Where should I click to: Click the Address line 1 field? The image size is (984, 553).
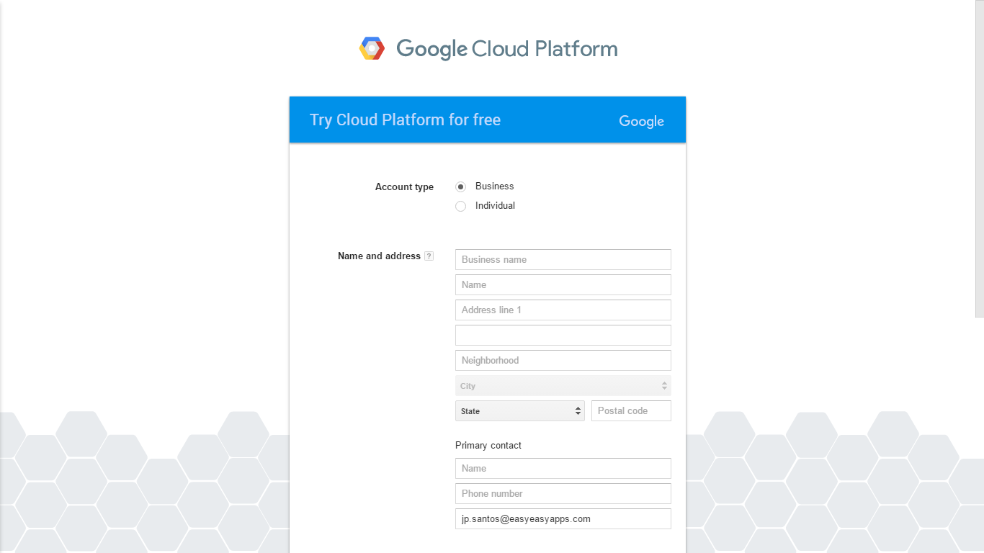point(563,310)
